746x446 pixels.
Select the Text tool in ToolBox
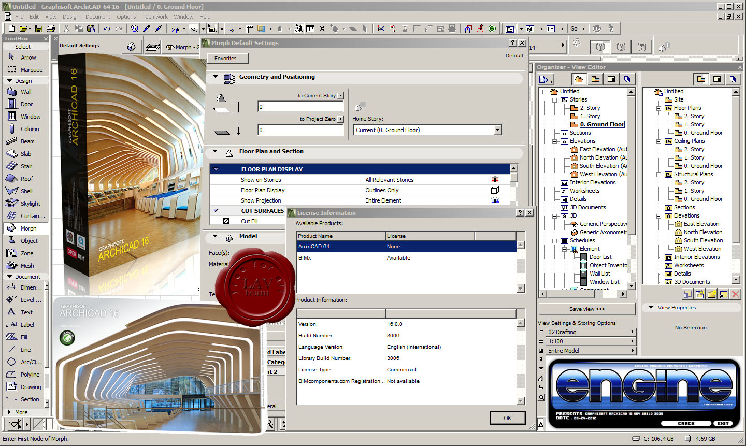click(x=25, y=312)
